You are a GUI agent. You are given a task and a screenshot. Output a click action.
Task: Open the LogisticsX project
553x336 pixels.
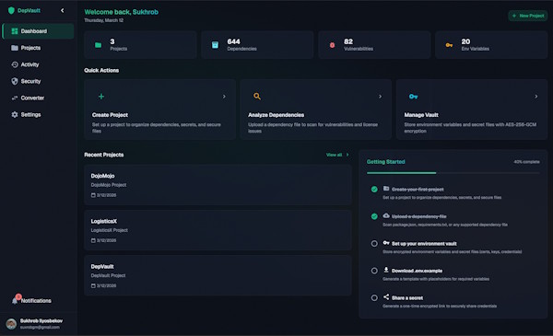coord(218,230)
